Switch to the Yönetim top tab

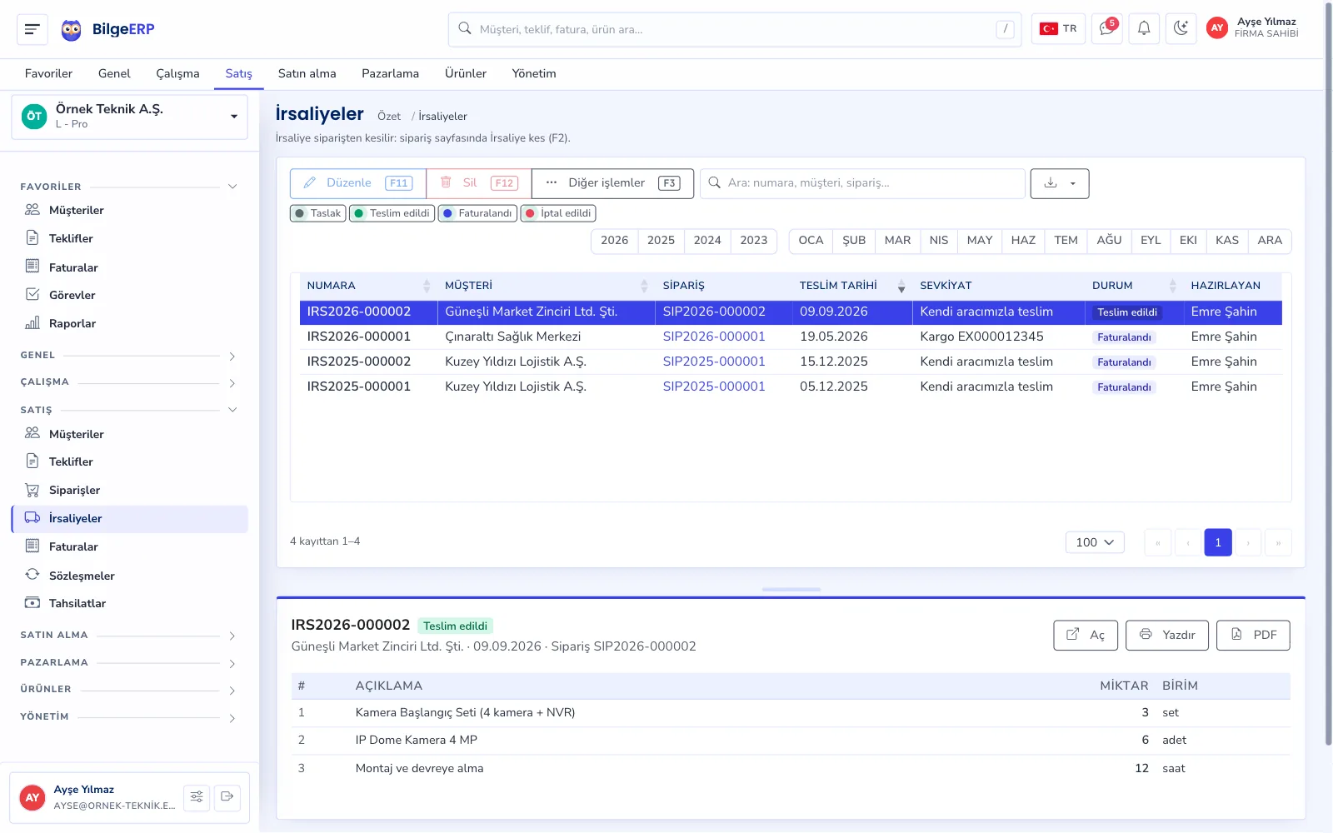tap(534, 73)
